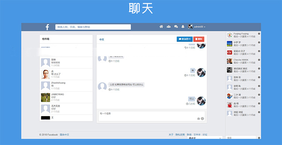Open the emoji picker in message box
Image resolution: width=282 pixels, height=145 pixels.
202,119
